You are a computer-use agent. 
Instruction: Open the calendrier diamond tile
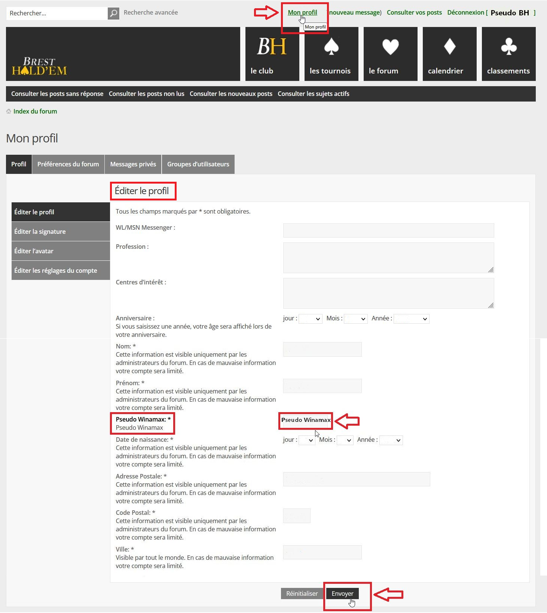point(449,54)
